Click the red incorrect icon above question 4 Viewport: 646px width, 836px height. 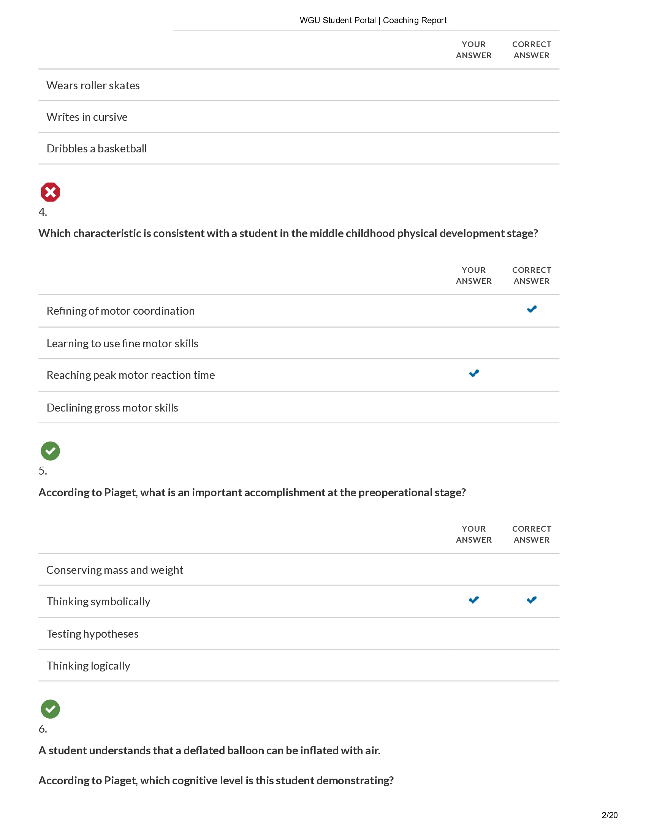pyautogui.click(x=50, y=192)
